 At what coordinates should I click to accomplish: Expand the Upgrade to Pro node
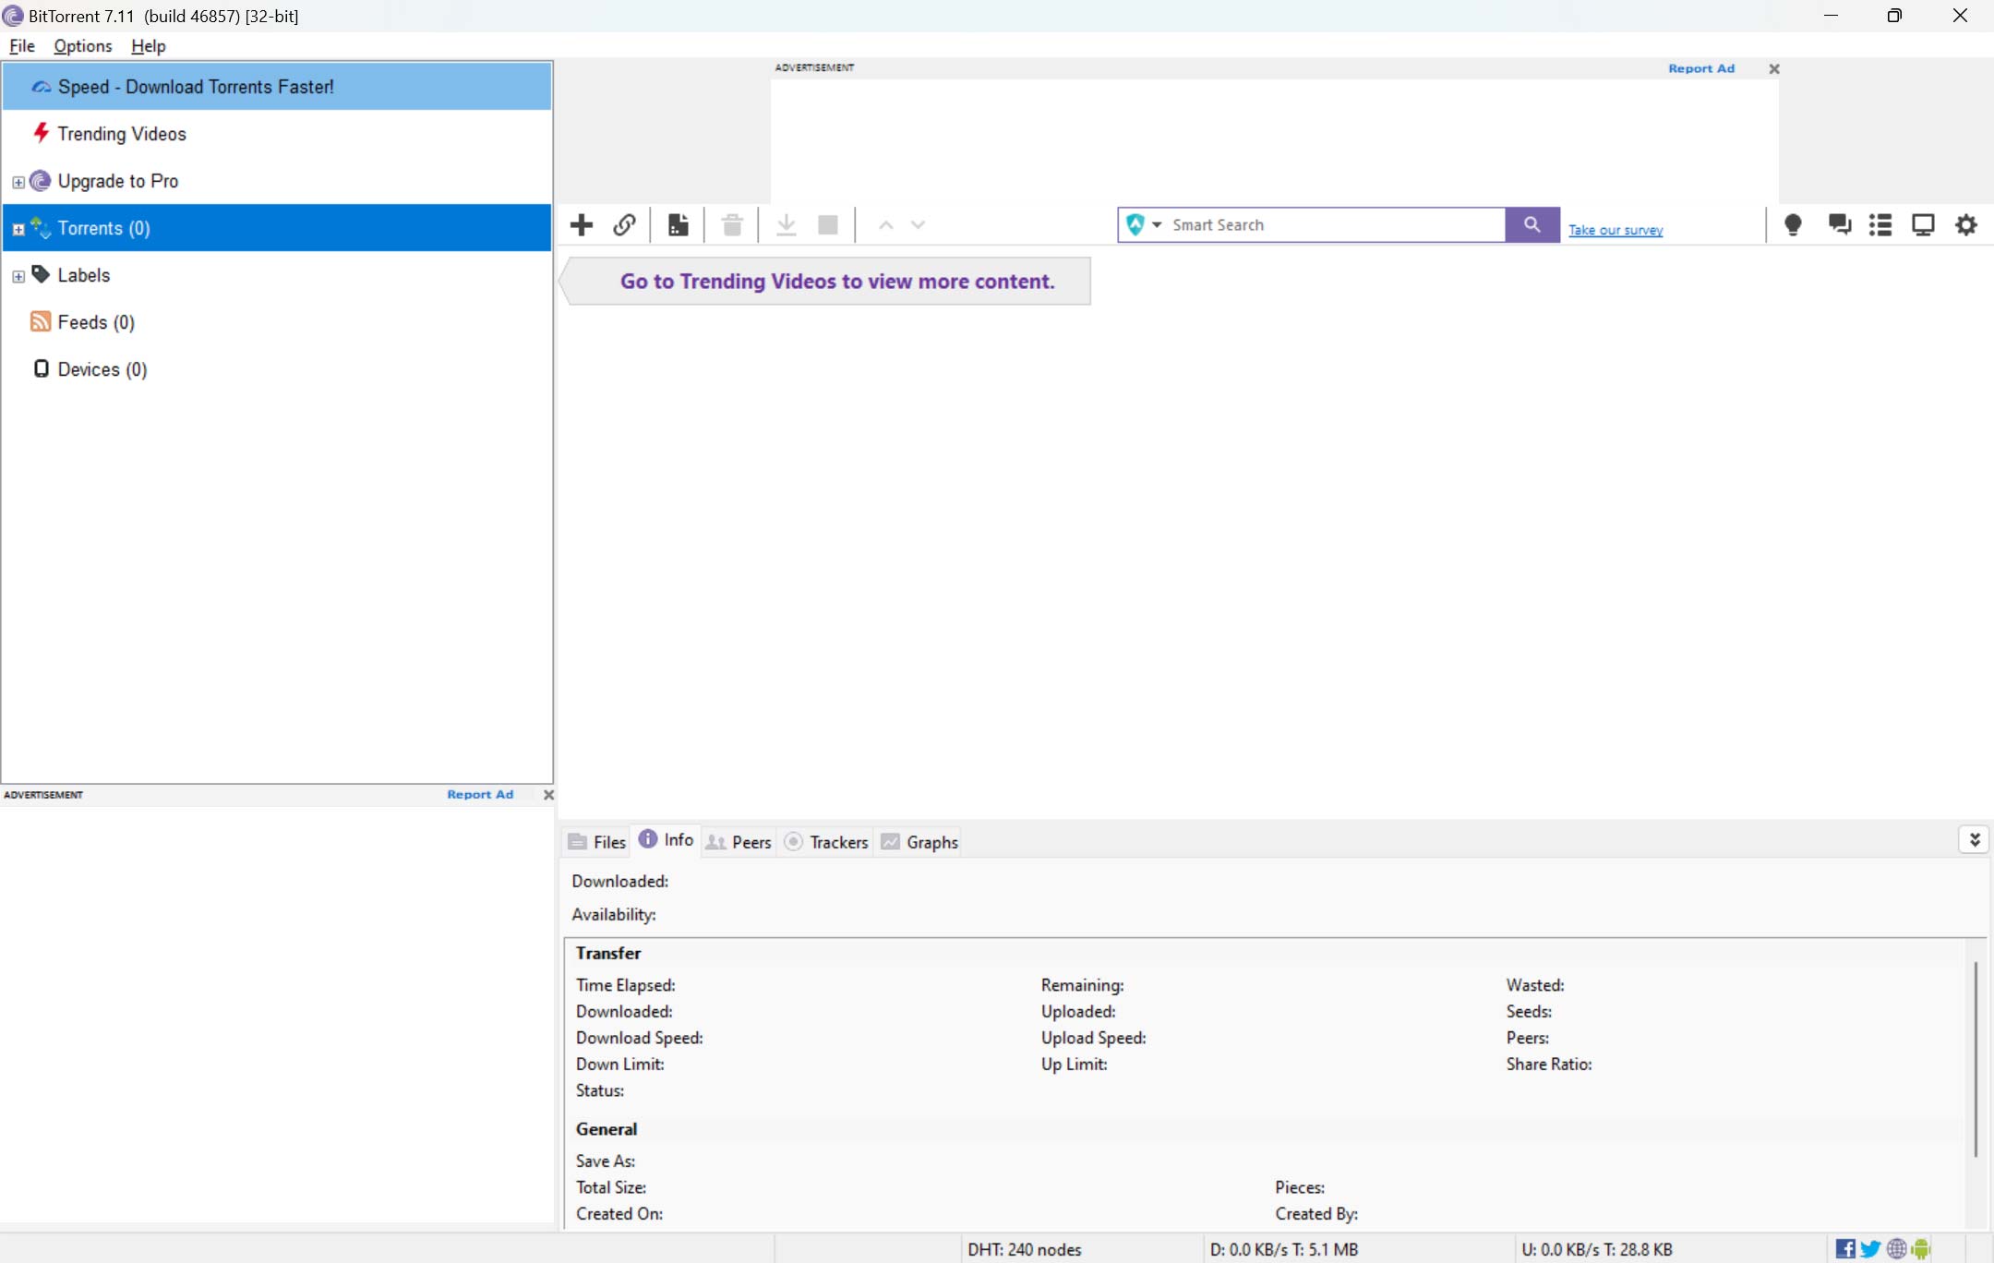coord(18,182)
